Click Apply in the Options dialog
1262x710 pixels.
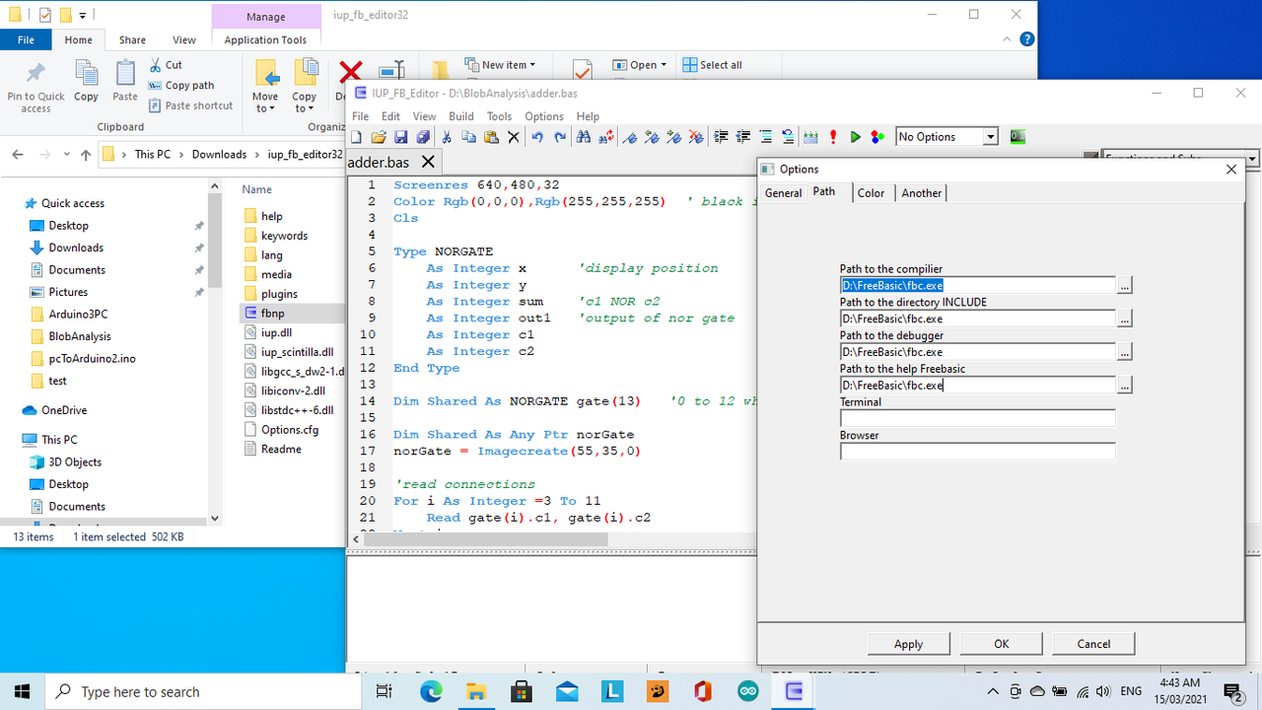pyautogui.click(x=909, y=644)
